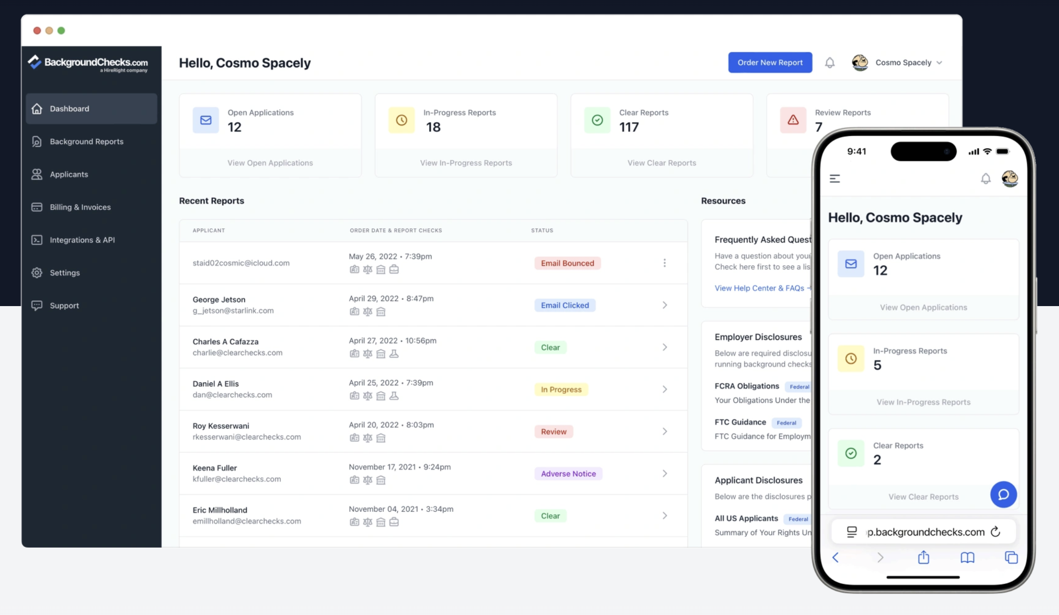Open the mobile hamburger menu icon
Viewport: 1059px width, 615px height.
coord(835,179)
